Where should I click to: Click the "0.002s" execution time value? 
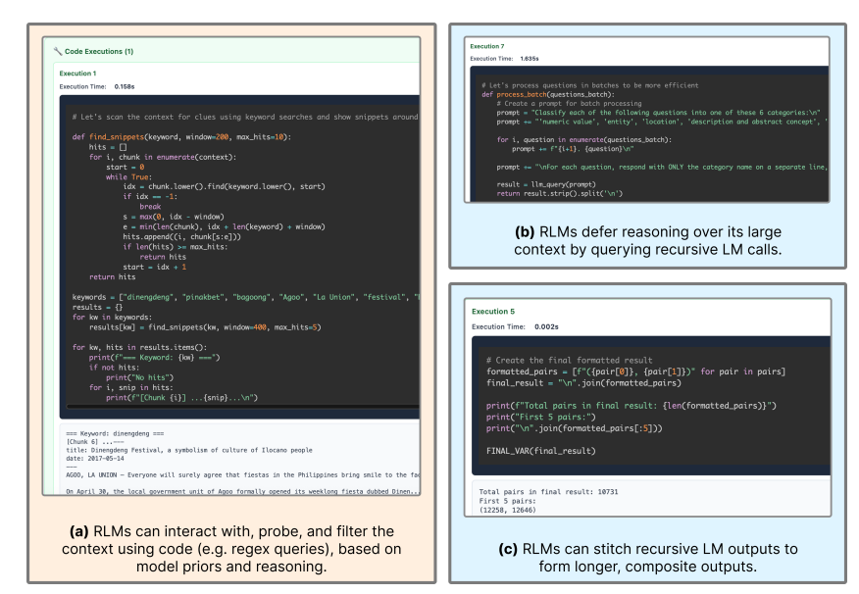(x=546, y=326)
